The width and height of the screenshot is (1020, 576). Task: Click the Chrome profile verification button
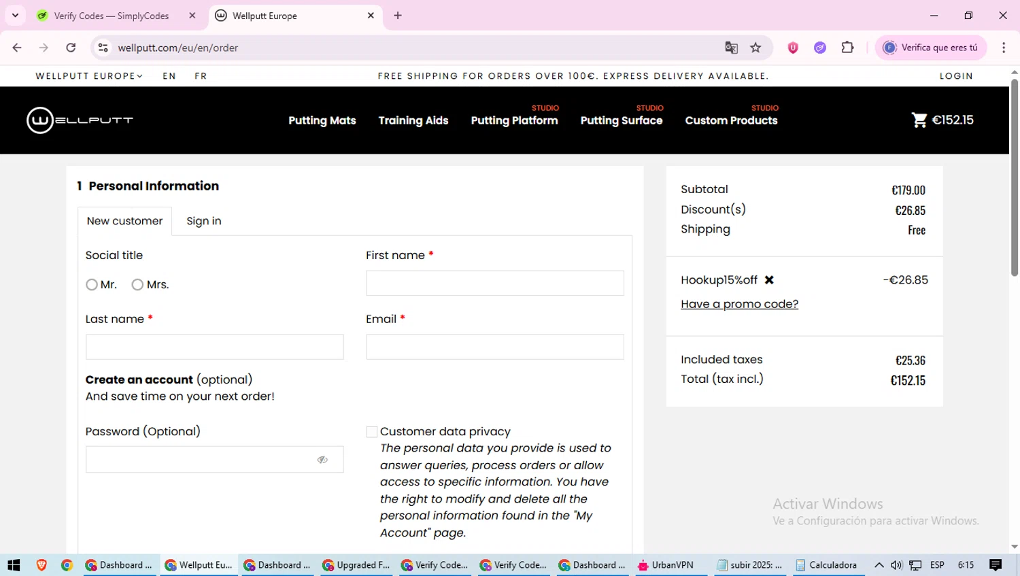[930, 48]
